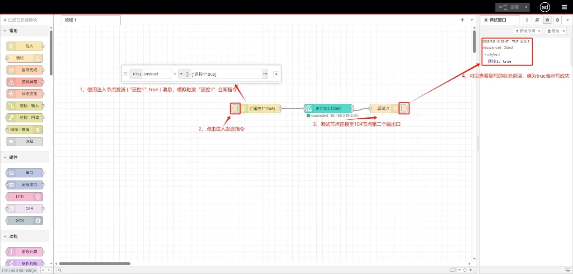Click the 部署 deploy button

510,7
